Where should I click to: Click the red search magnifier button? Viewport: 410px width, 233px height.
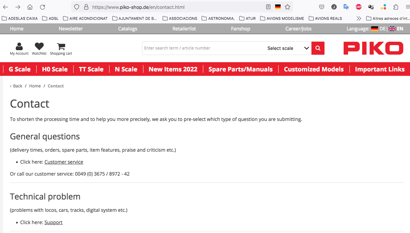coord(318,48)
